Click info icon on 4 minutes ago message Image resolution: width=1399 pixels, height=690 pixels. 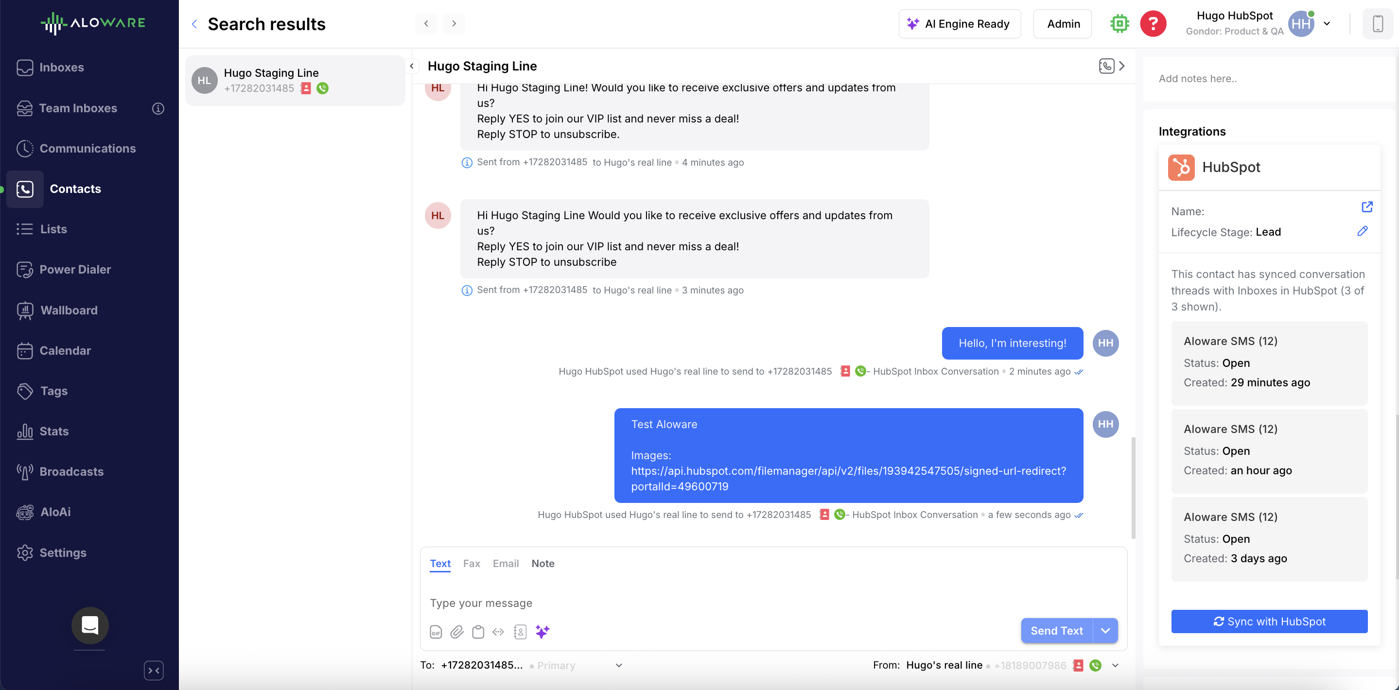tap(467, 163)
